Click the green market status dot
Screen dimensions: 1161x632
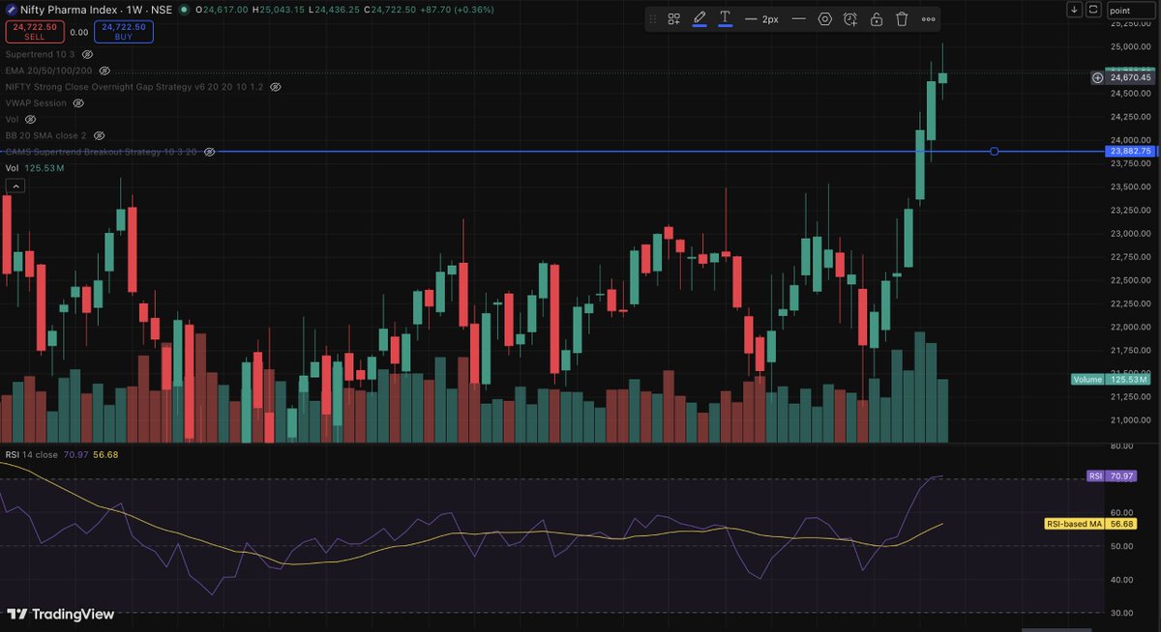(184, 9)
